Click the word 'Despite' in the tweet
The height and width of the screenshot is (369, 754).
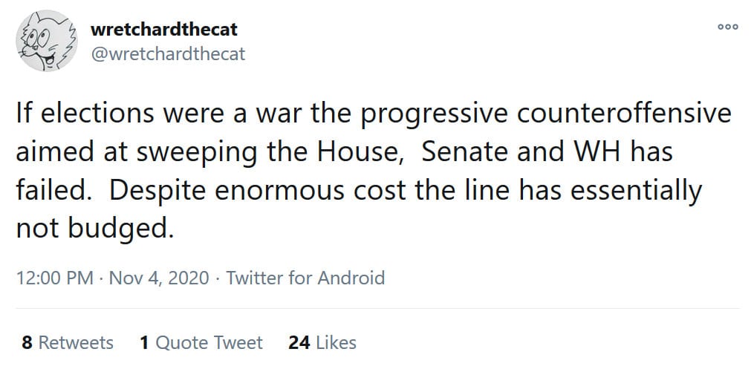tap(153, 190)
